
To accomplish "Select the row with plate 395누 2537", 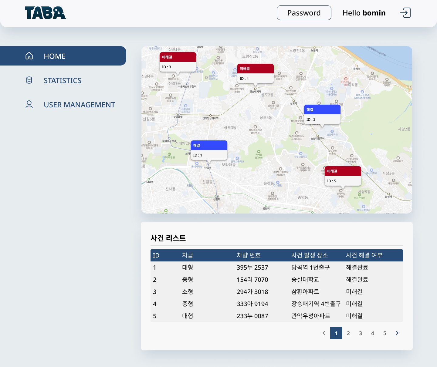I will coord(252,268).
